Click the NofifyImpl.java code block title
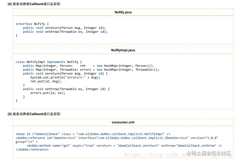The height and width of the screenshot is (161, 236). pyautogui.click(x=123, y=50)
